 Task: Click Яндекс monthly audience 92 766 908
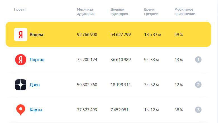click(x=87, y=35)
